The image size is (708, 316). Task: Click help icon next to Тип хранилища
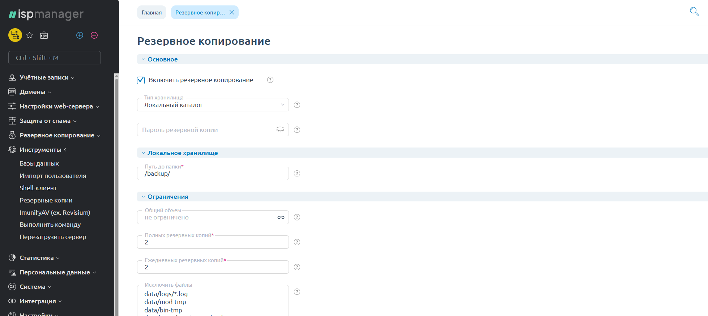(297, 105)
